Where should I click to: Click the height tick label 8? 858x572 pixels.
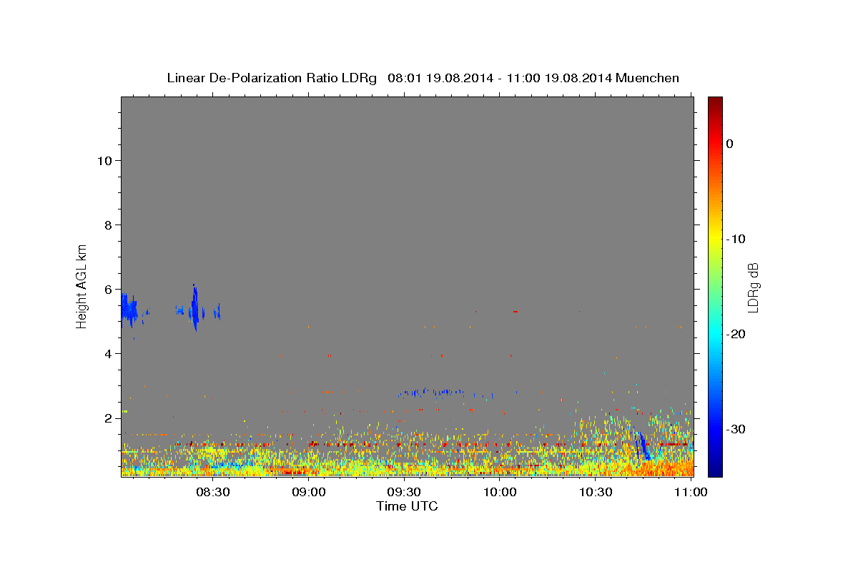pos(107,225)
